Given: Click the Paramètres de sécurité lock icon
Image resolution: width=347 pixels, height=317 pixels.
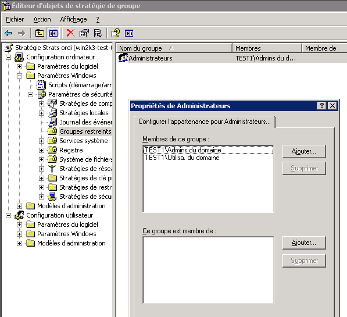Looking at the screenshot, I should [41, 94].
